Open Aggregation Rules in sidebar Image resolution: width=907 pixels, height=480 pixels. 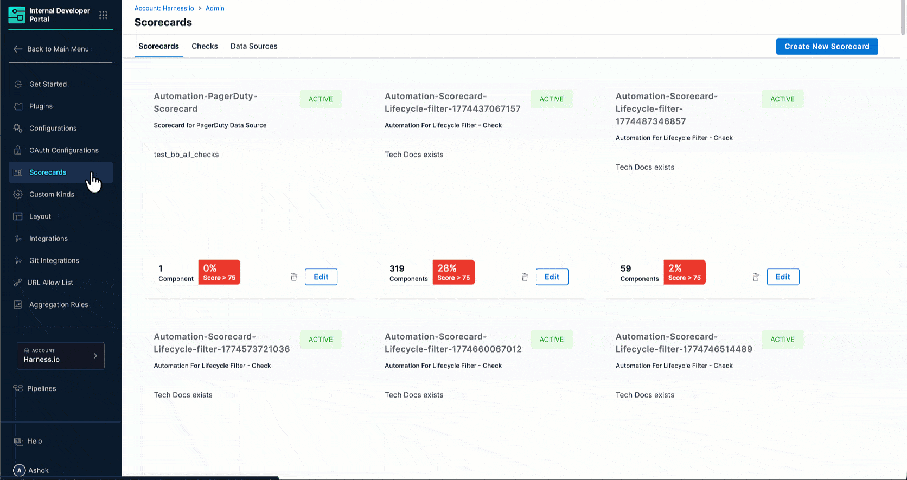coord(58,305)
